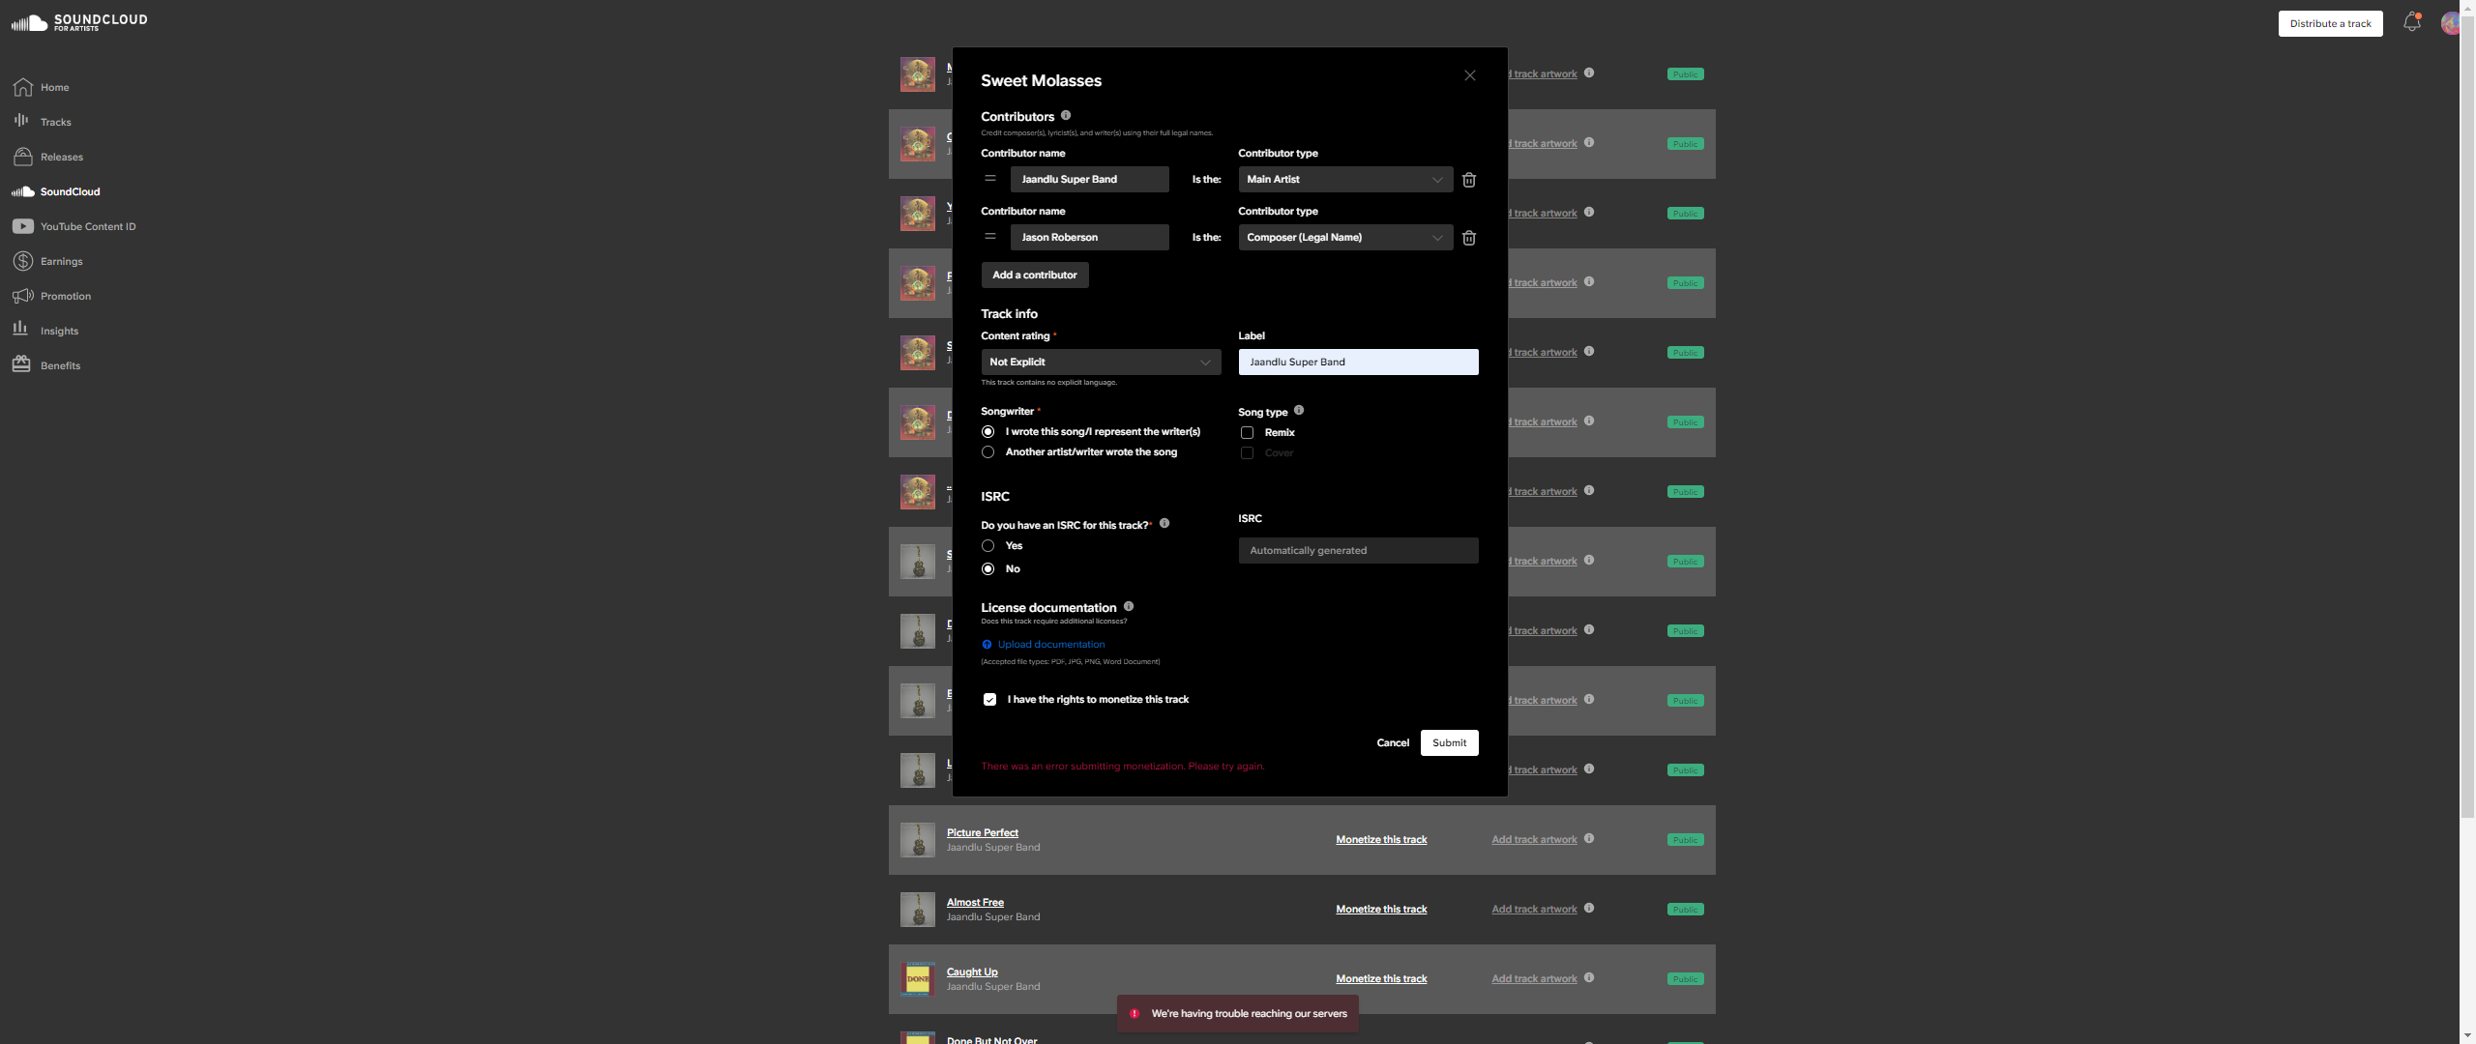Click the Picture Perfect track thumbnail
2476x1044 pixels.
click(918, 841)
